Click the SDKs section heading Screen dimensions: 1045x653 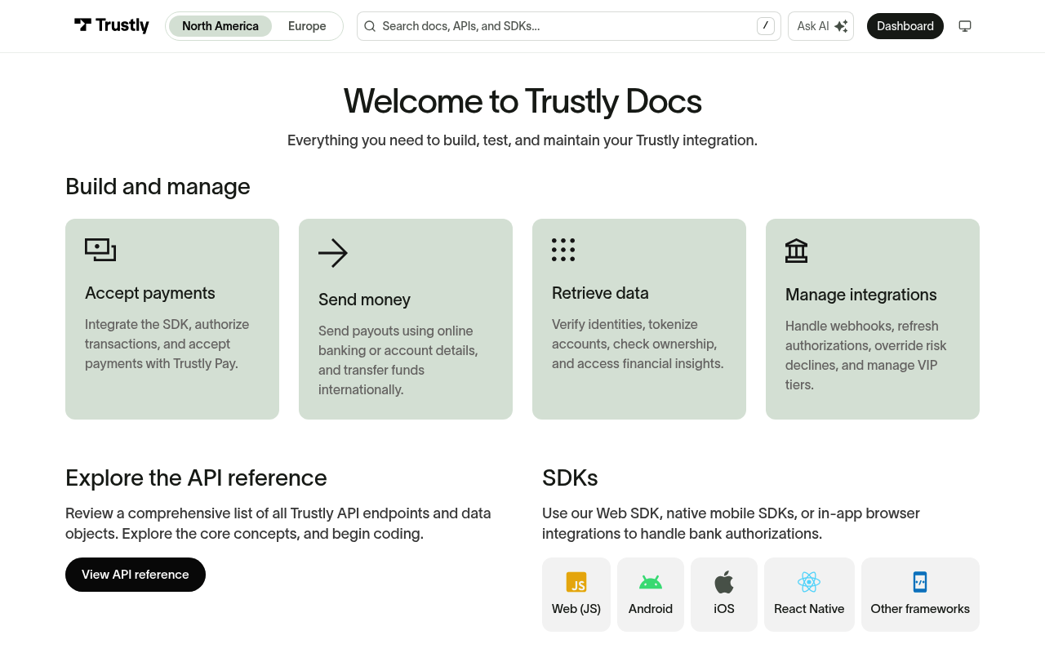tap(570, 478)
